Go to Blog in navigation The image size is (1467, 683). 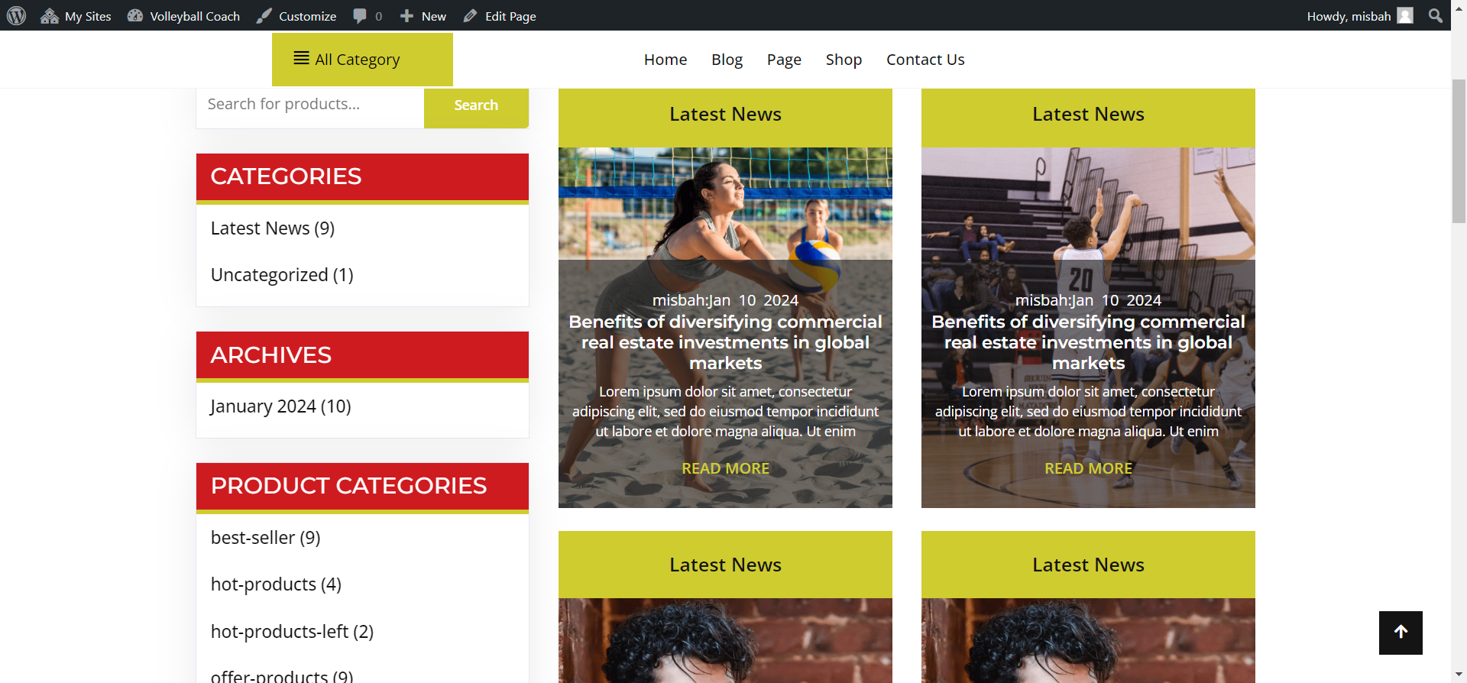(x=727, y=60)
